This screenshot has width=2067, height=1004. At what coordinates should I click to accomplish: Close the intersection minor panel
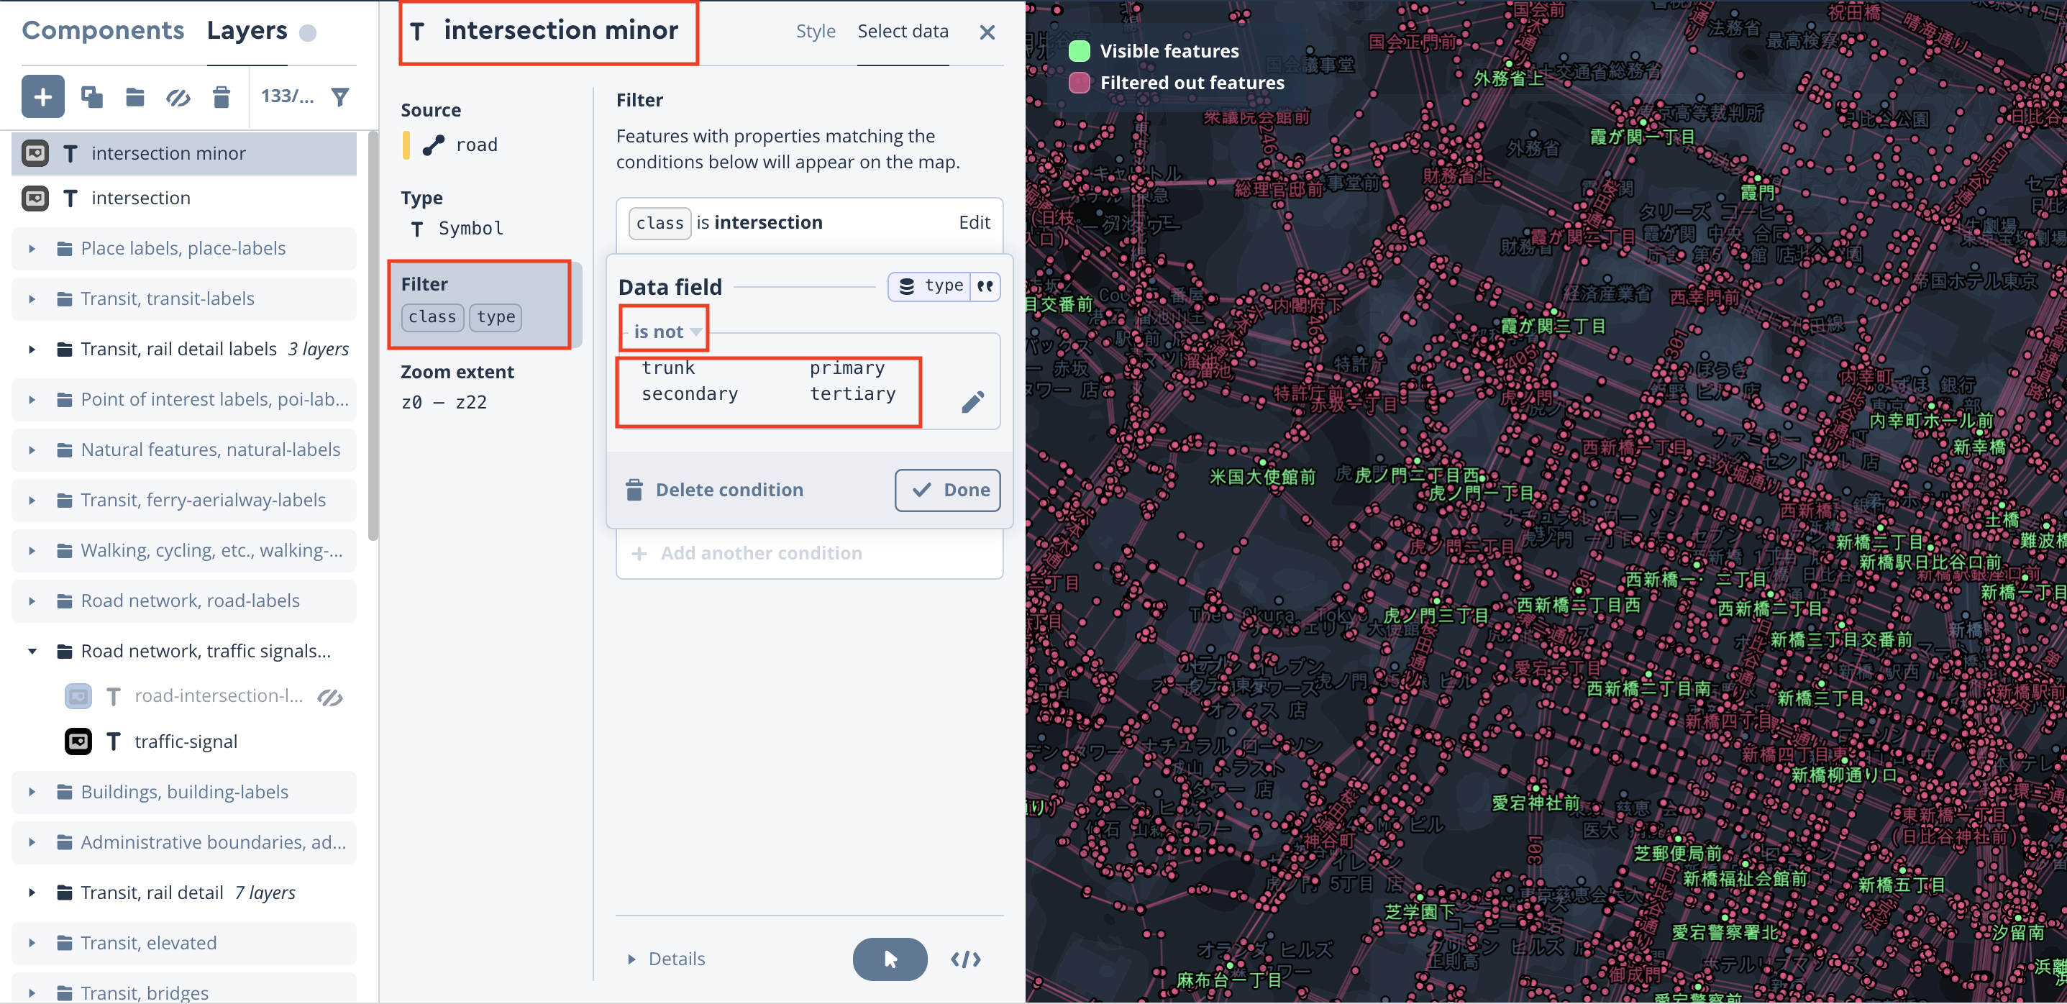[987, 32]
